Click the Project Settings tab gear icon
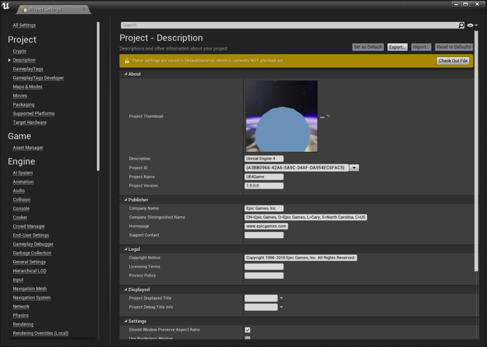 24,10
